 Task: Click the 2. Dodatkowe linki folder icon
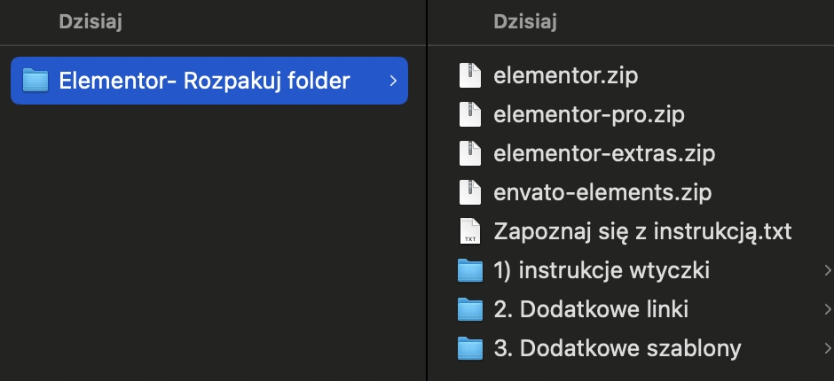coord(469,309)
